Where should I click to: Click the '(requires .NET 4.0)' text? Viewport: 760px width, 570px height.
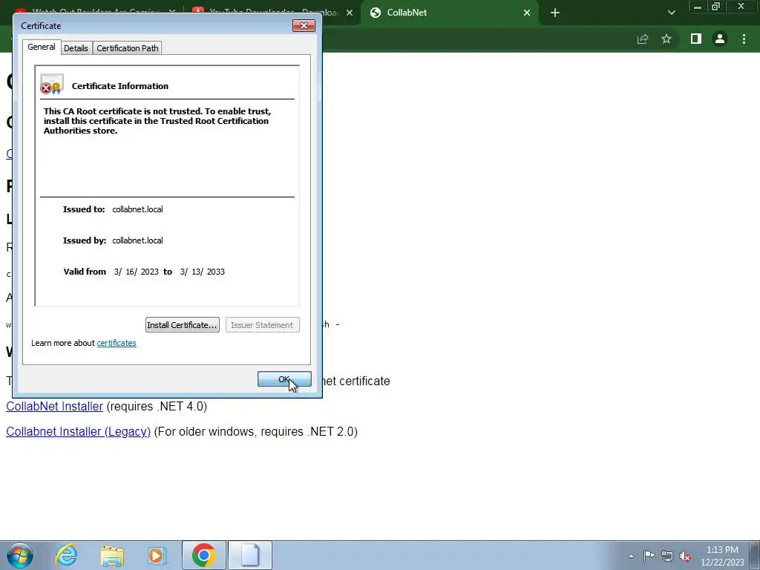[157, 406]
